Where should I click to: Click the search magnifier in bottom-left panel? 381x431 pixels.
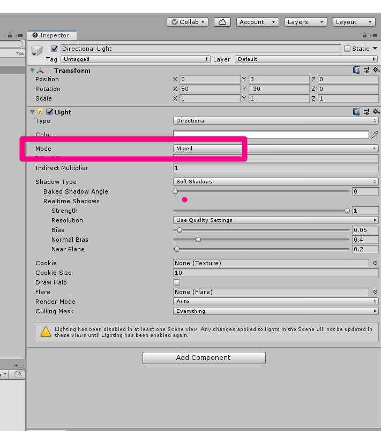point(20,374)
